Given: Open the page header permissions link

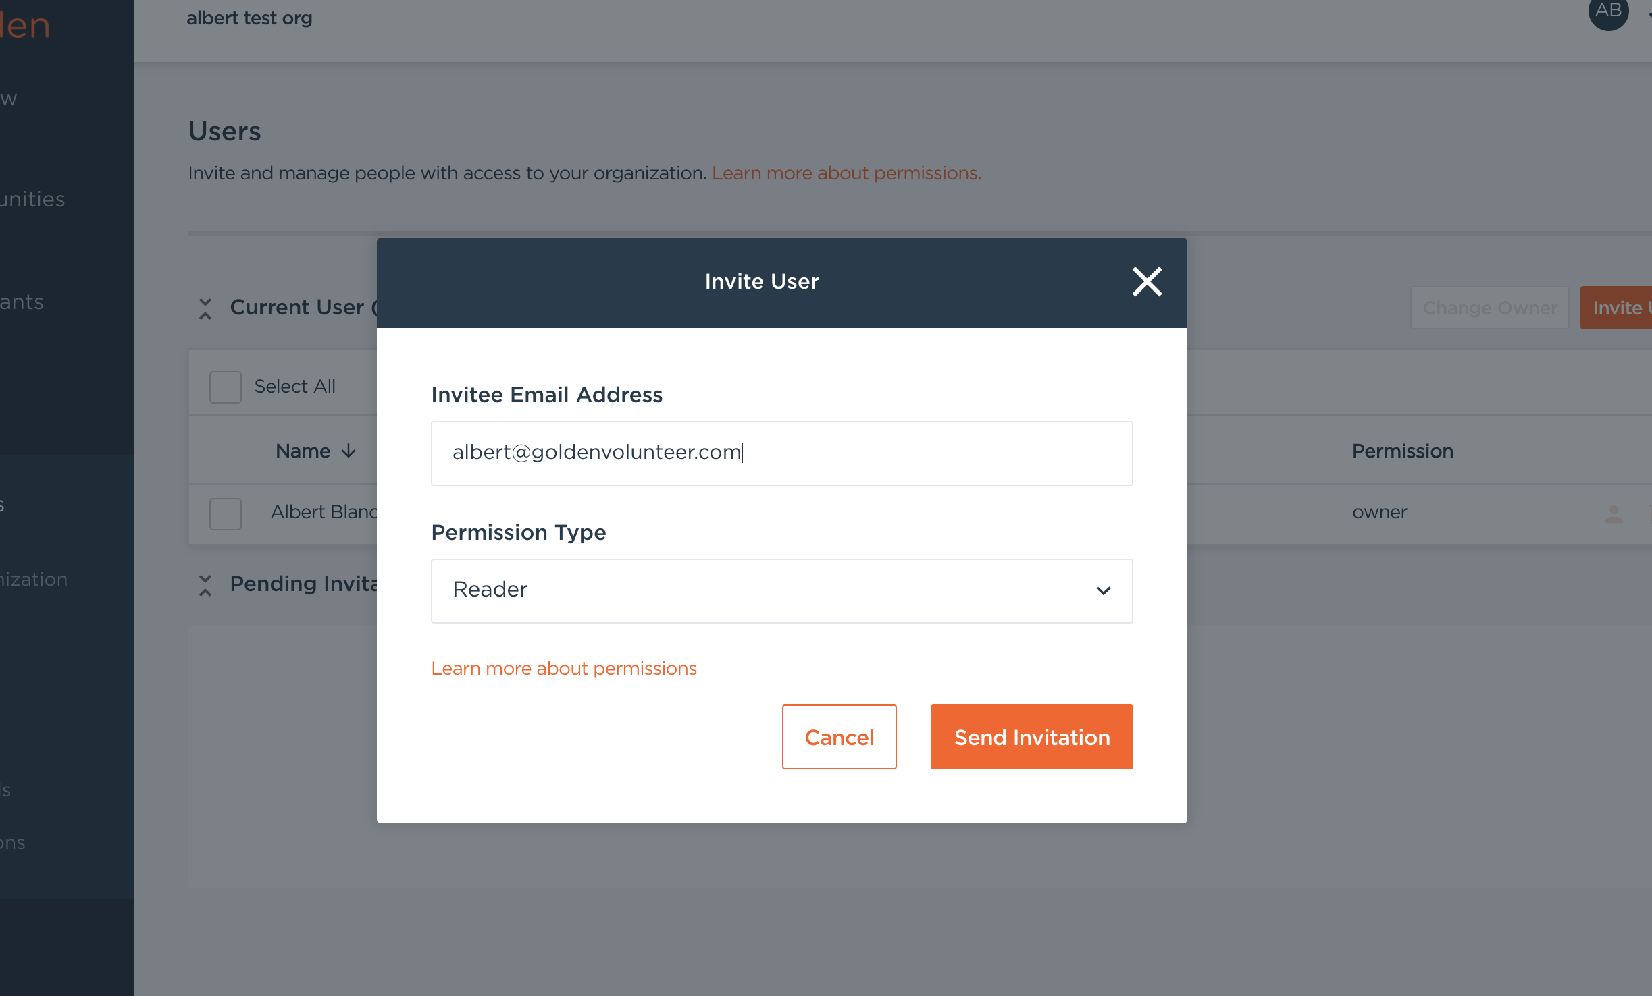Looking at the screenshot, I should click(846, 173).
